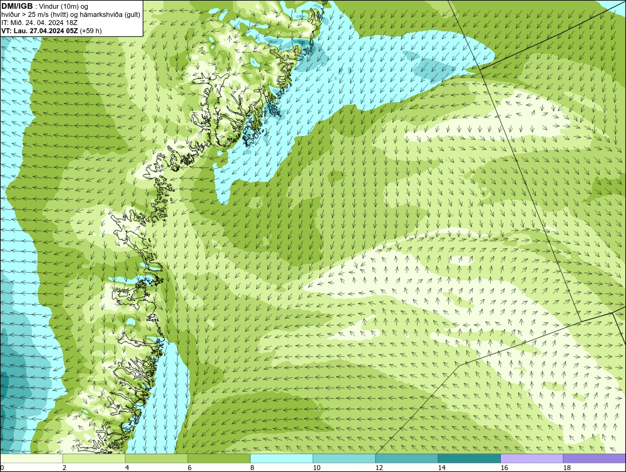Click the 6–8 m/s darker green swatch
This screenshot has height=472, width=626.
pos(218,458)
